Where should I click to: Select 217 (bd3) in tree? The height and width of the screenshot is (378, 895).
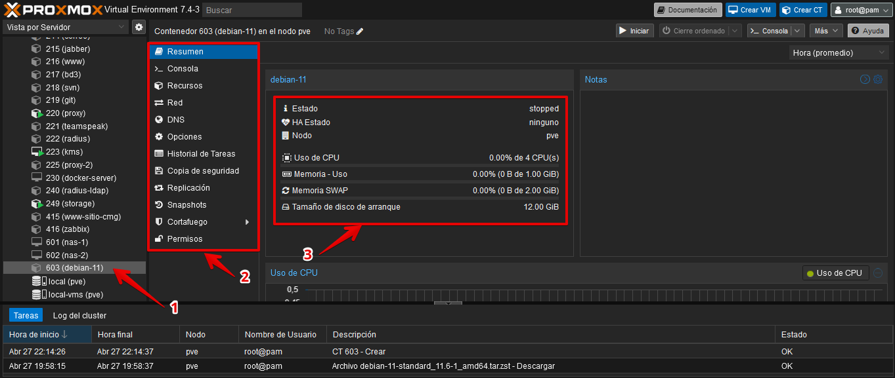[x=74, y=74]
